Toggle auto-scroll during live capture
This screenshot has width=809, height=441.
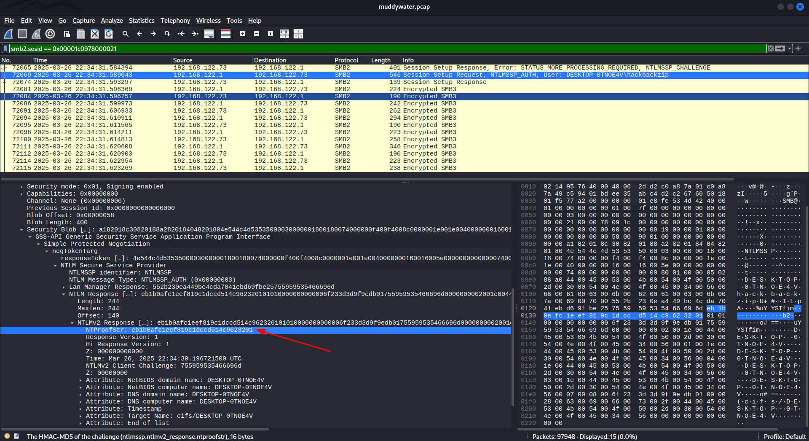(209, 34)
